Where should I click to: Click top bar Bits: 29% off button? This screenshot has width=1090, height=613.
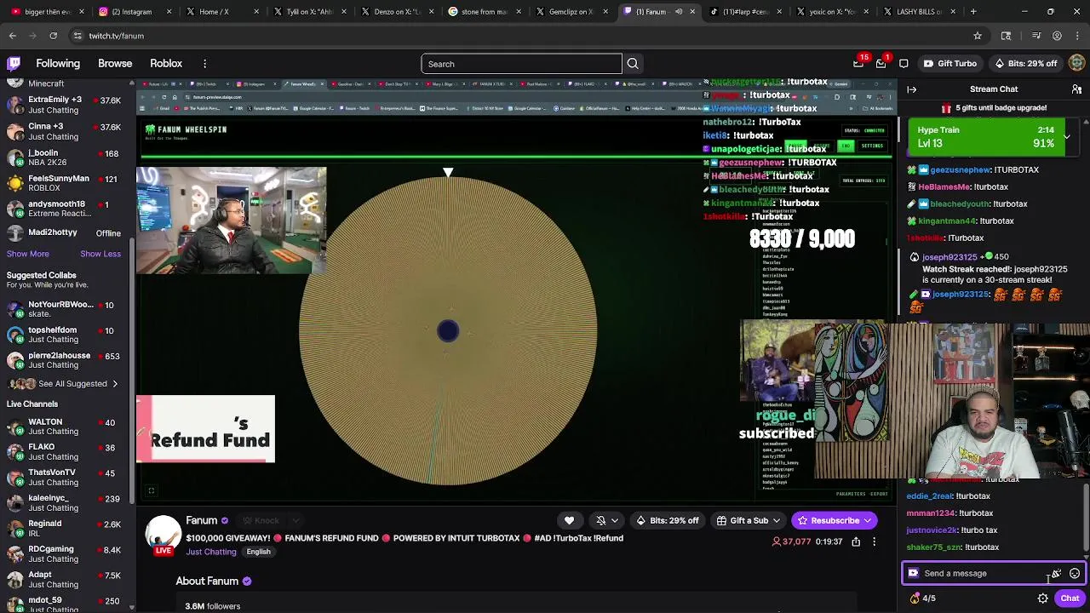coord(1025,64)
